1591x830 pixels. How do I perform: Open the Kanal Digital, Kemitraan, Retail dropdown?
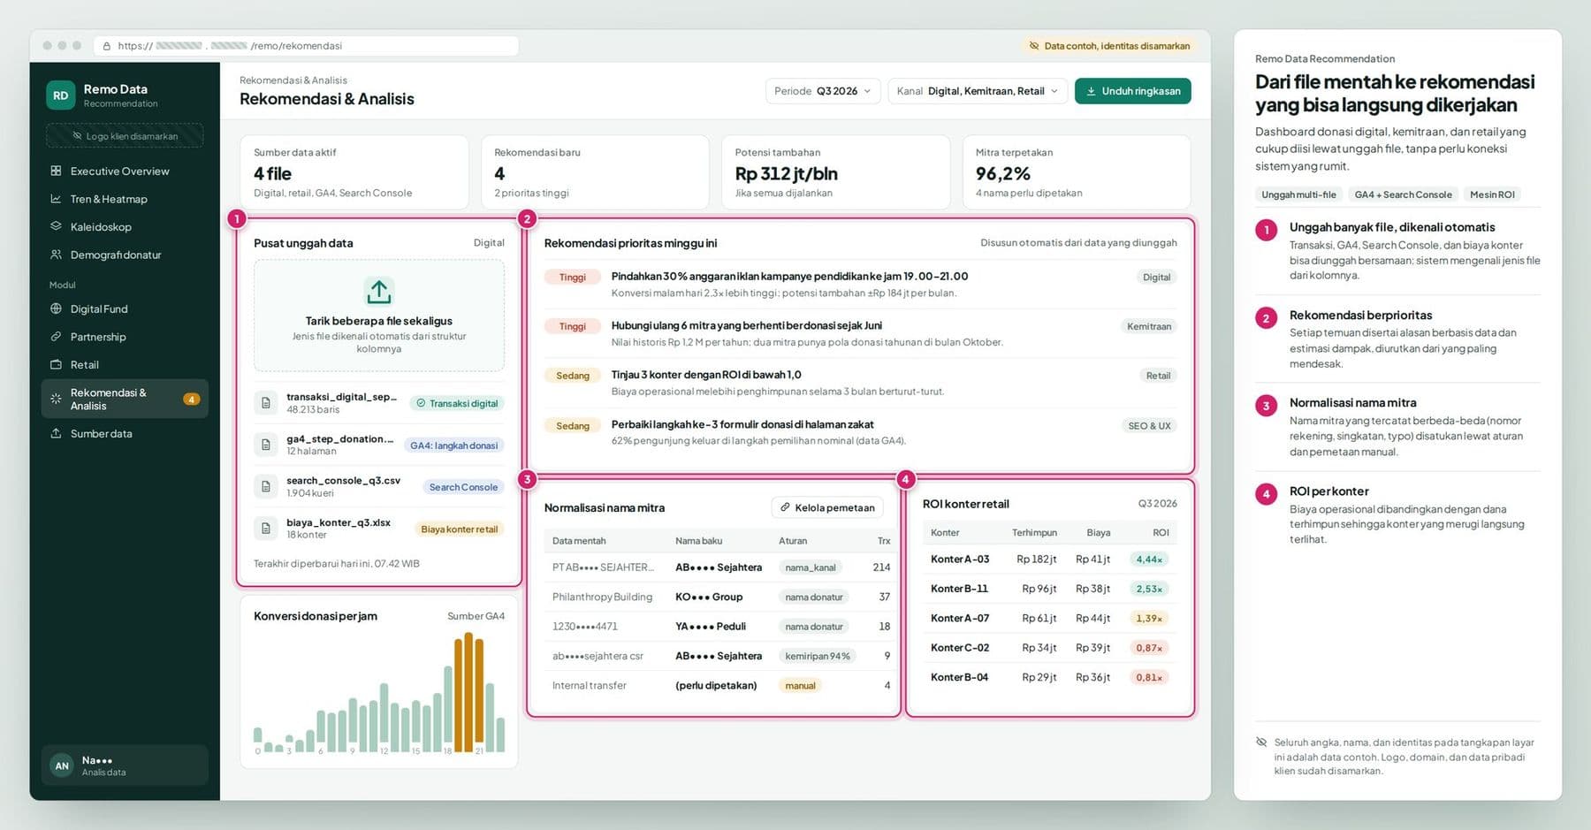coord(978,91)
